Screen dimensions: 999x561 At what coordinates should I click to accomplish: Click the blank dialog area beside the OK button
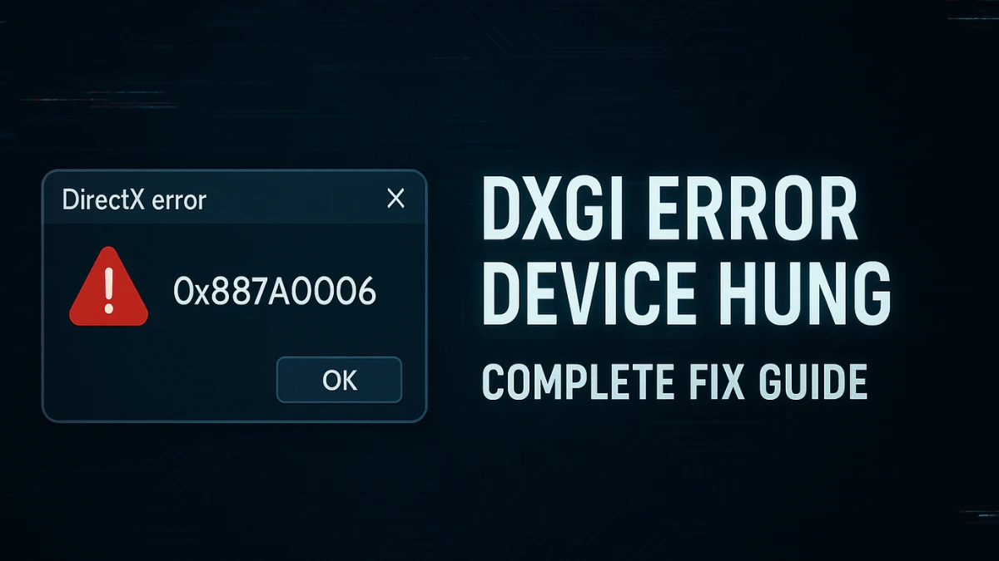pyautogui.click(x=158, y=380)
